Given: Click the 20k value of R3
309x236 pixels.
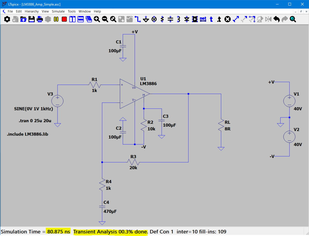Looking at the screenshot, I should tap(133, 168).
